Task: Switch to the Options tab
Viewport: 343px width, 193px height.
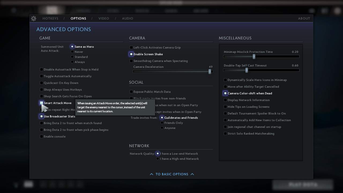Action: point(79,18)
